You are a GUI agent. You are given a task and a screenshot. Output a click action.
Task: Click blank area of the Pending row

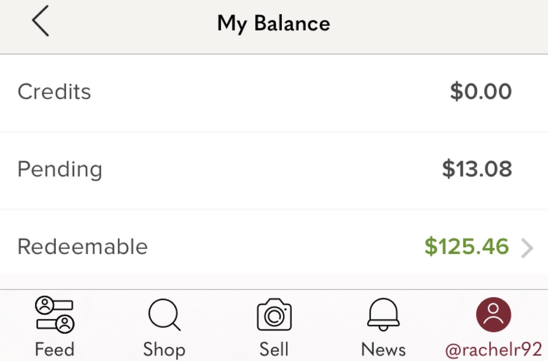[x=272, y=170]
